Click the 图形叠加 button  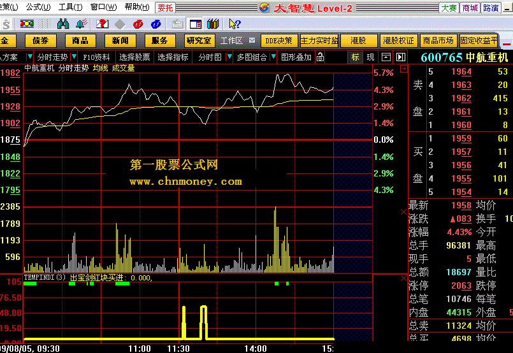[296, 57]
